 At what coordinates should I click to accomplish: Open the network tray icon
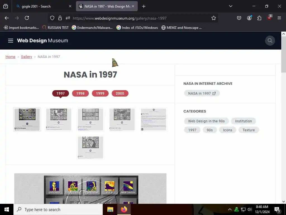243,209
